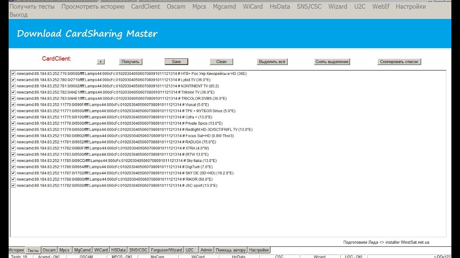Click the small plus button next to CardClient
The width and height of the screenshot is (460, 258).
(101, 62)
